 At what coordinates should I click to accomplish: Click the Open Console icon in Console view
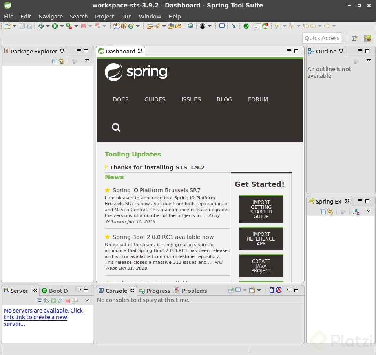coord(252,291)
